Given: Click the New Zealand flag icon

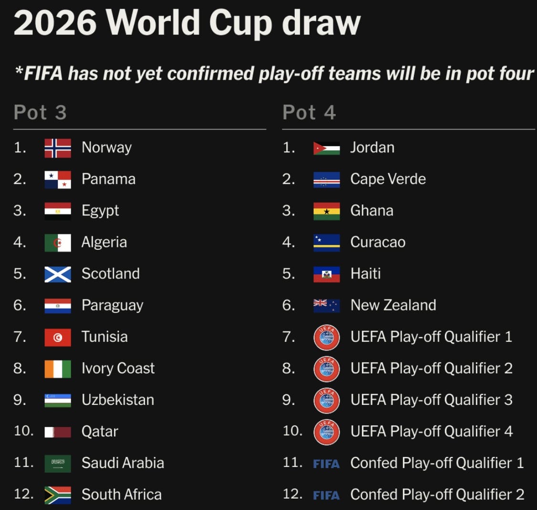Looking at the screenshot, I should tap(327, 305).
